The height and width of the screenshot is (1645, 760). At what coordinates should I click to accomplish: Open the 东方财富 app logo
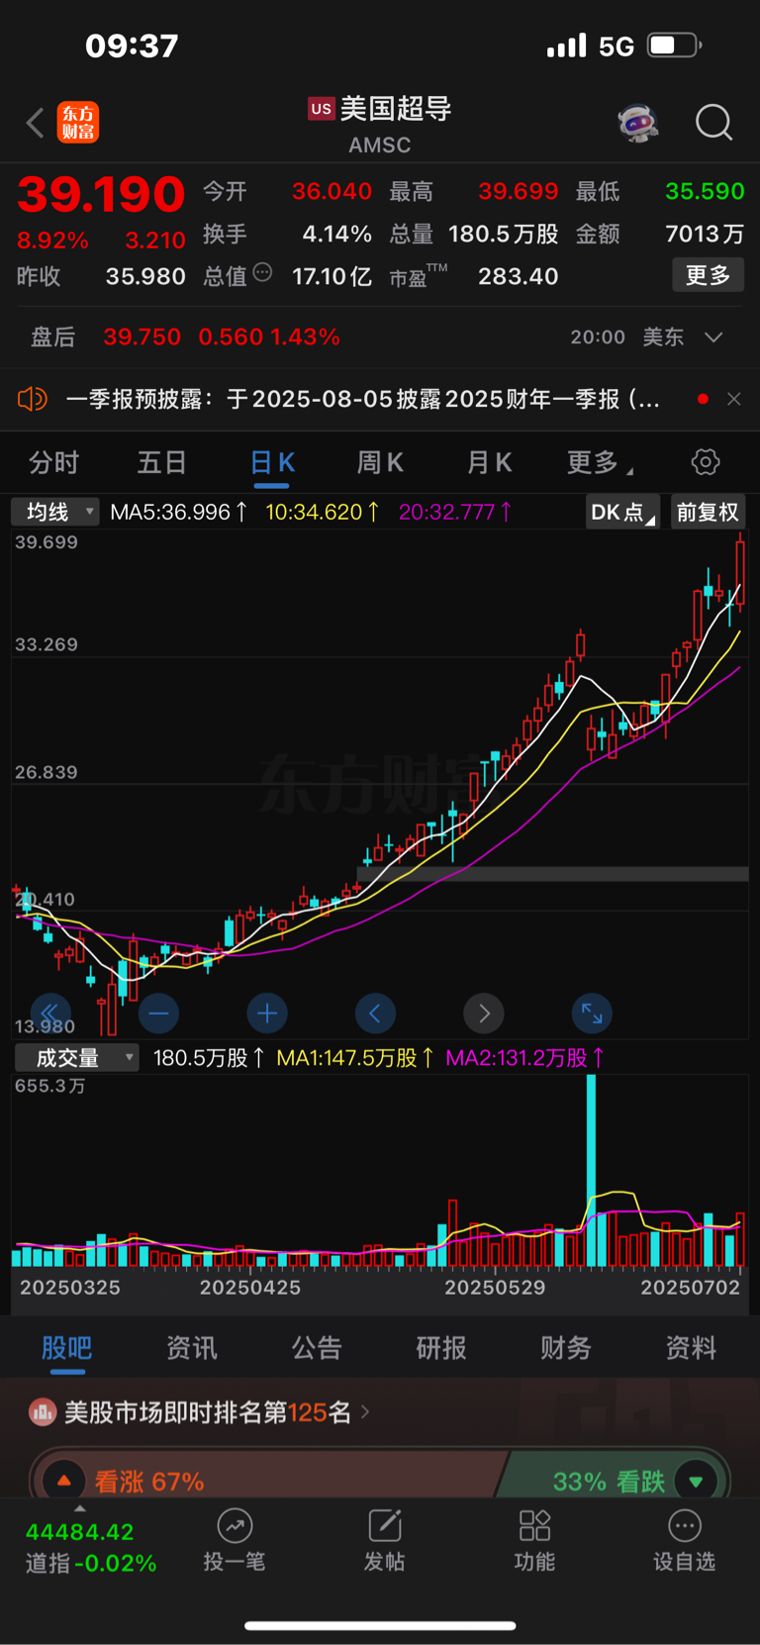coord(78,123)
